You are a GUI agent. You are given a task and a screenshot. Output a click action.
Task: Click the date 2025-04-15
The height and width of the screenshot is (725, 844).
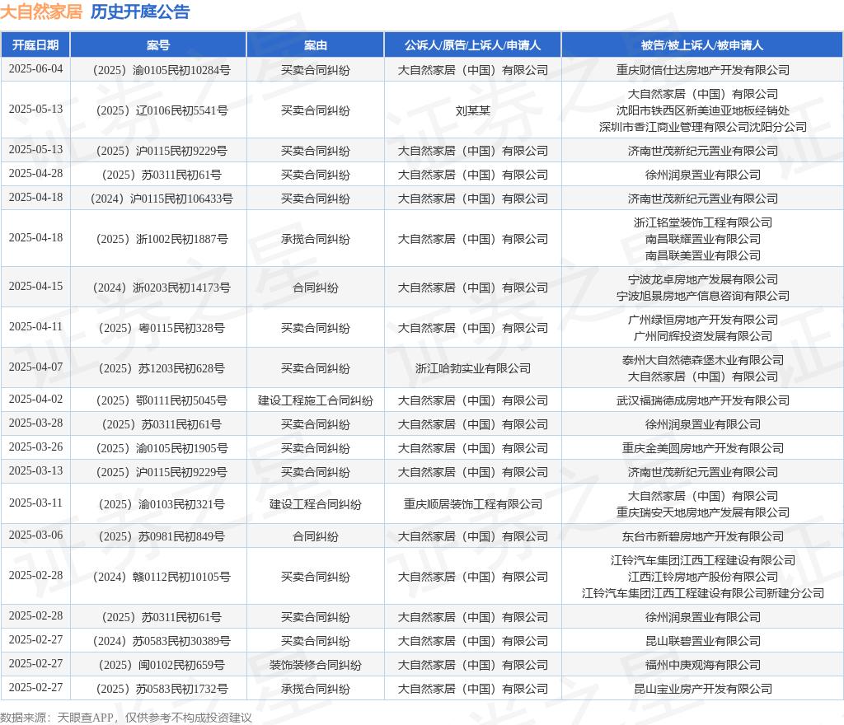click(35, 287)
